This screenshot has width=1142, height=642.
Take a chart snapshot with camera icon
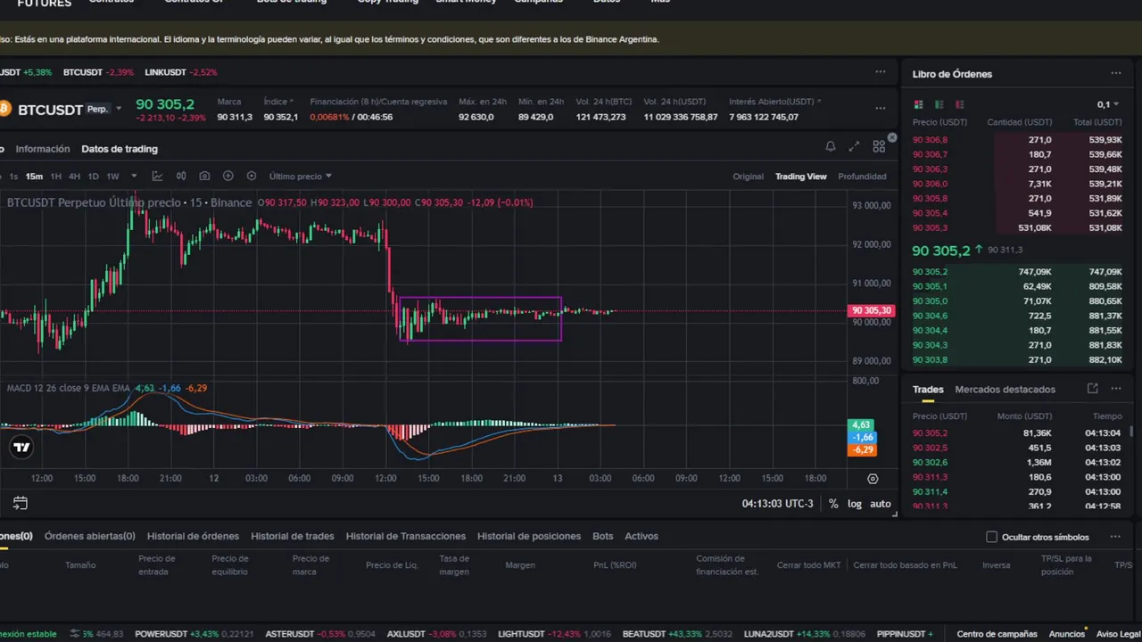click(204, 176)
